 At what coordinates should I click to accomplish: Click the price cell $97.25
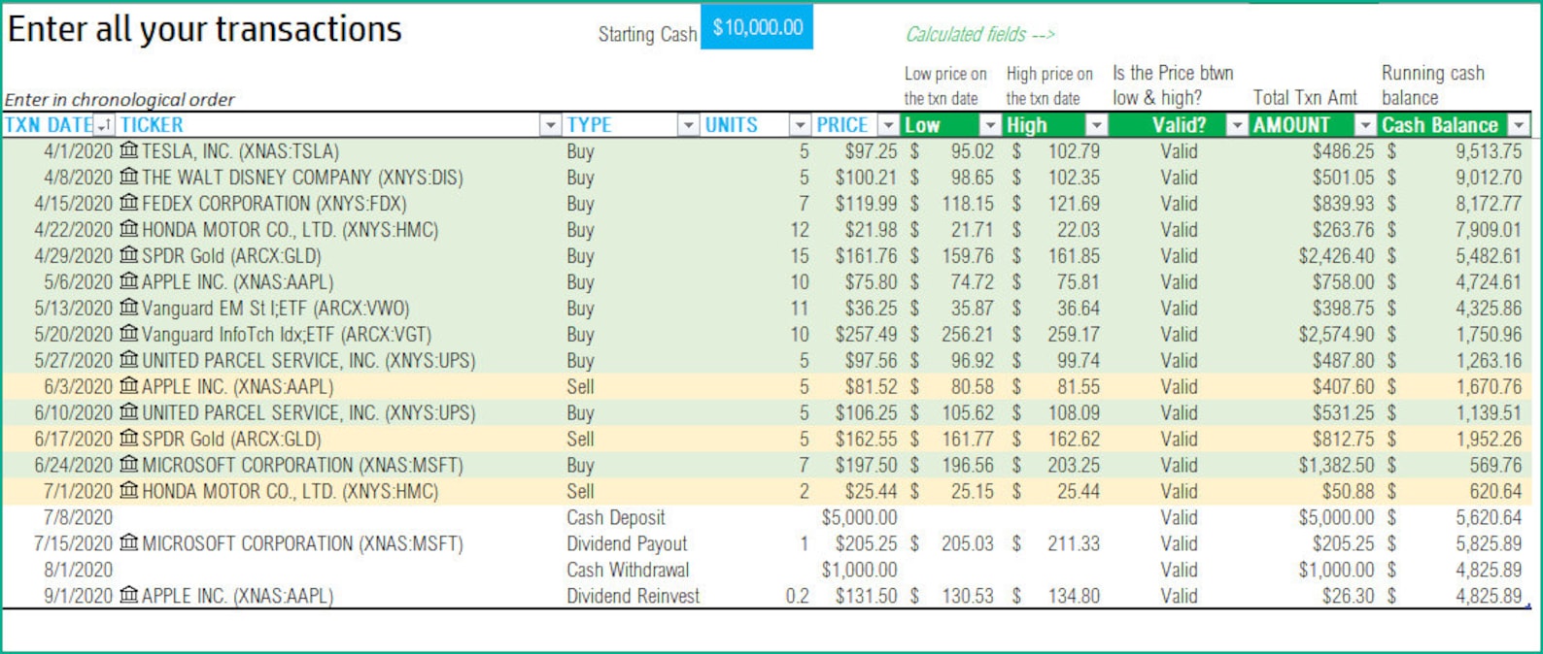click(871, 151)
